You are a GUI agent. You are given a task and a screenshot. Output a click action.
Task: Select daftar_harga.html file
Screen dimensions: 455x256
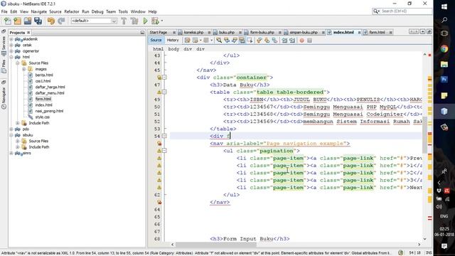tap(50, 87)
